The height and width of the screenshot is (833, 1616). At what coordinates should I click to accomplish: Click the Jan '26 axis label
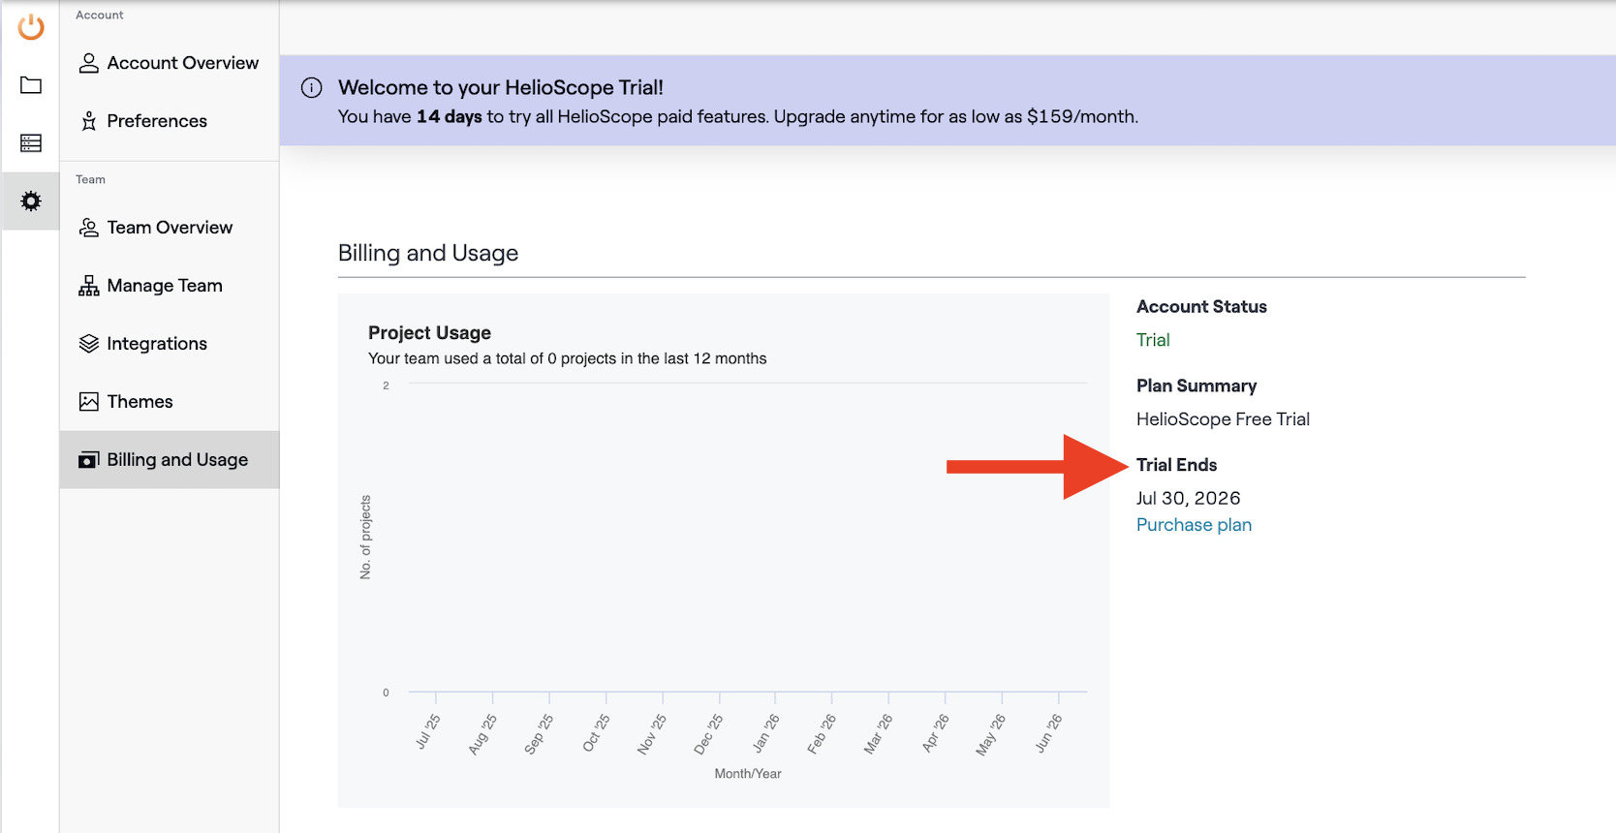pos(765,733)
